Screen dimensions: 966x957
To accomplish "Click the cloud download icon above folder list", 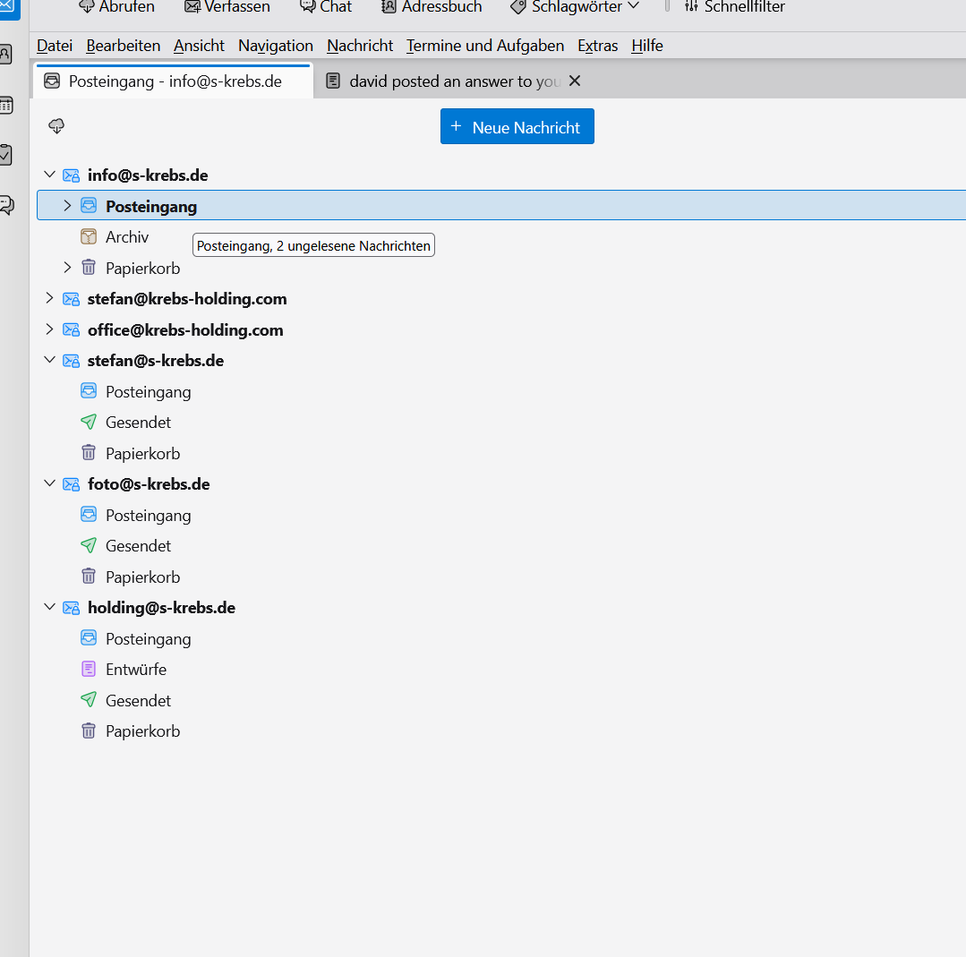I will pyautogui.click(x=56, y=126).
